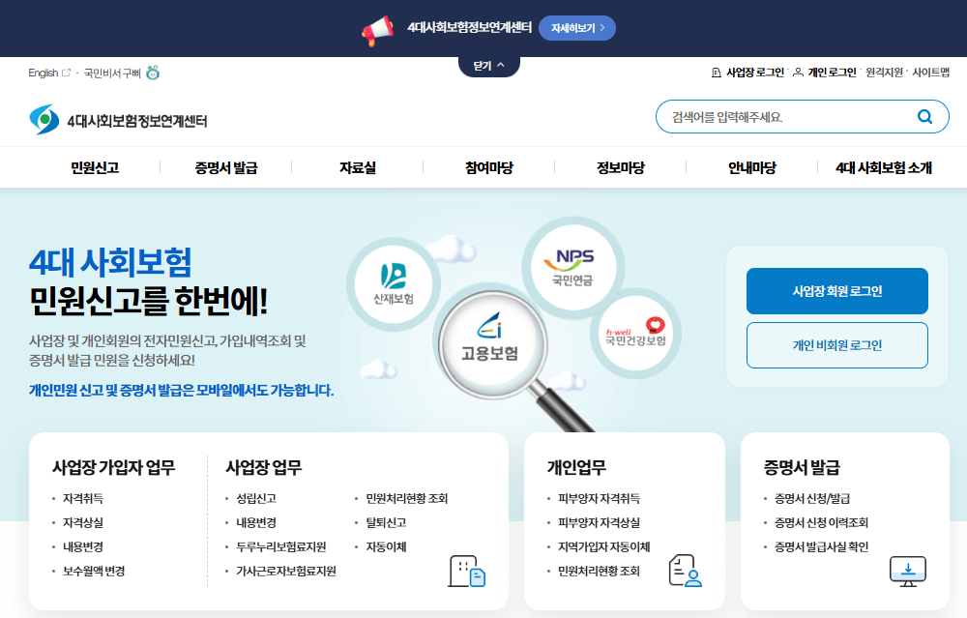Open 자동이체 under 사업장 업무
This screenshot has width=967, height=618.
(386, 546)
